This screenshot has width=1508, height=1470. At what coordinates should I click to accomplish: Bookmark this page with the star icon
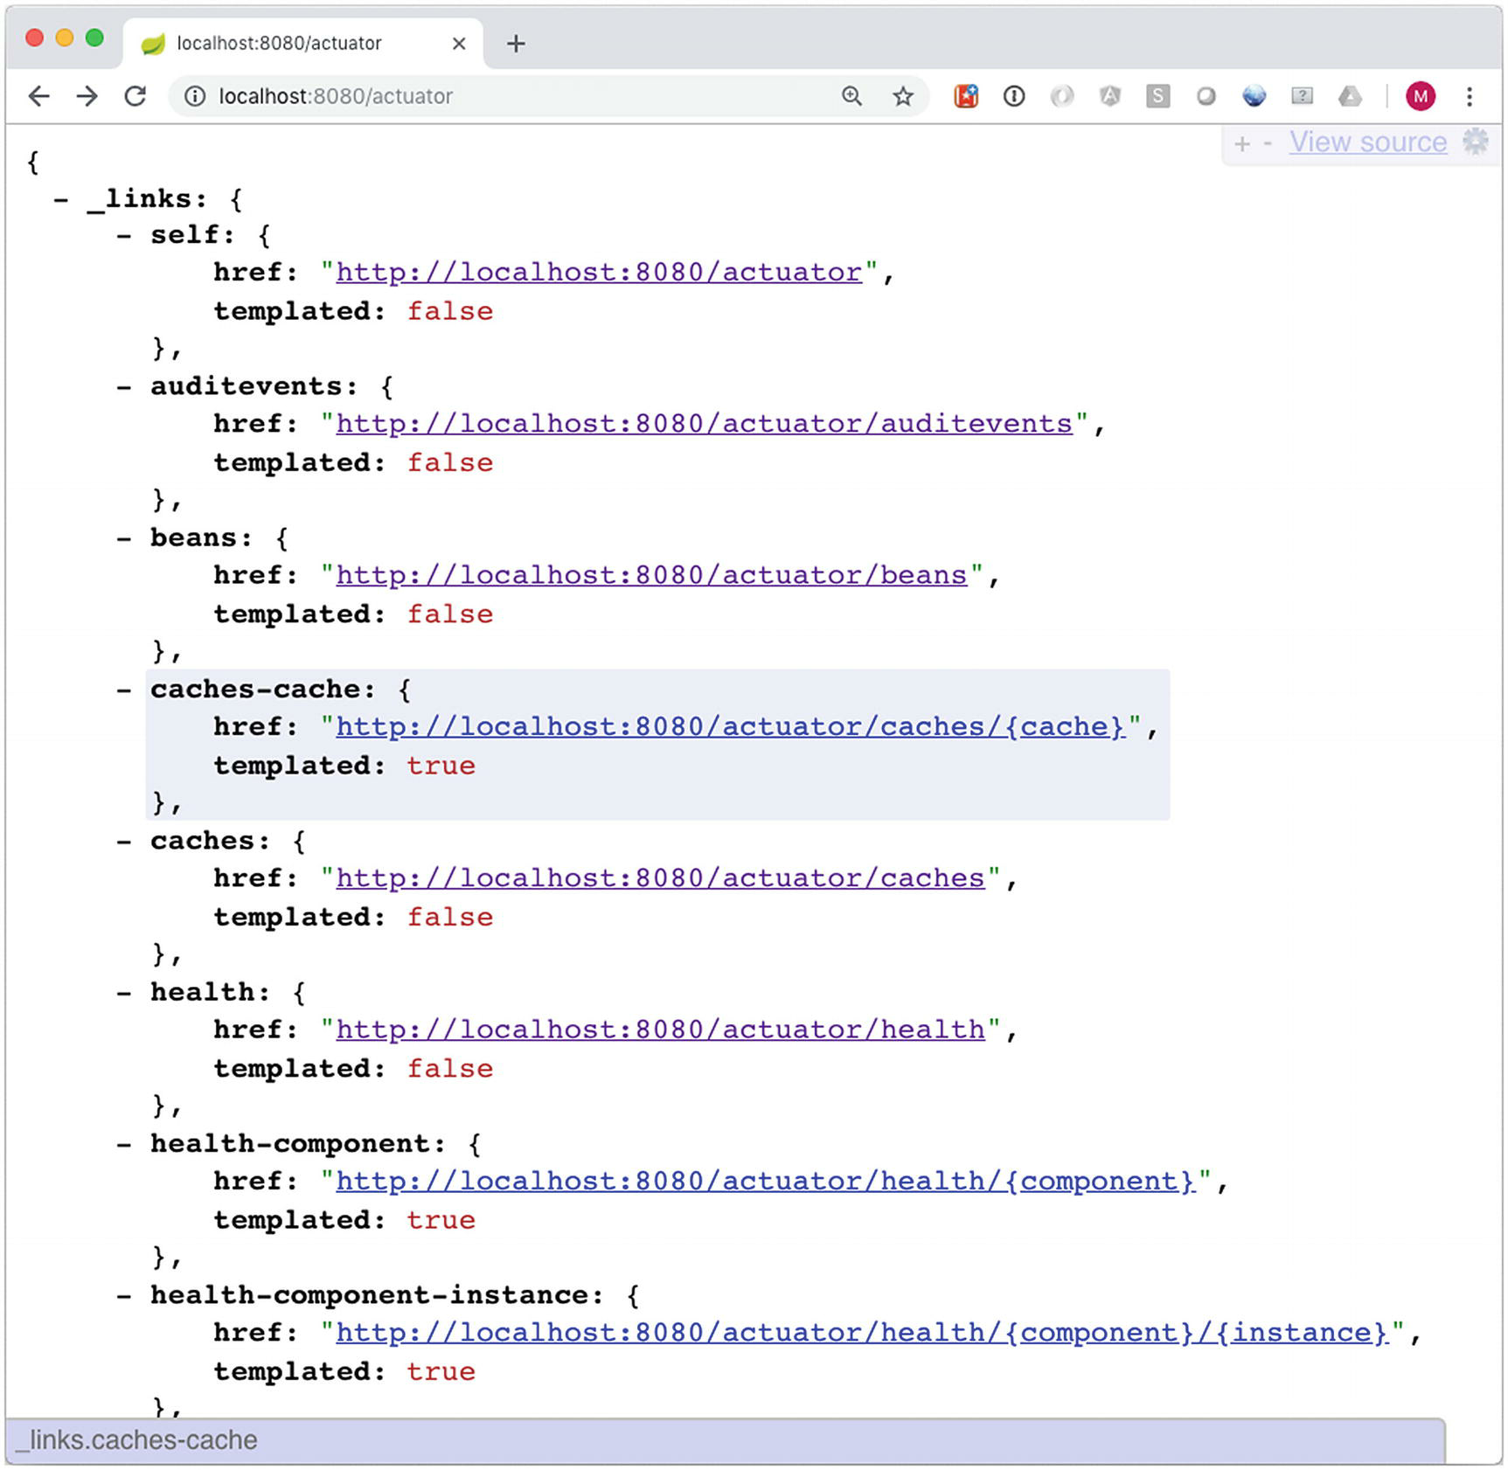coord(902,96)
